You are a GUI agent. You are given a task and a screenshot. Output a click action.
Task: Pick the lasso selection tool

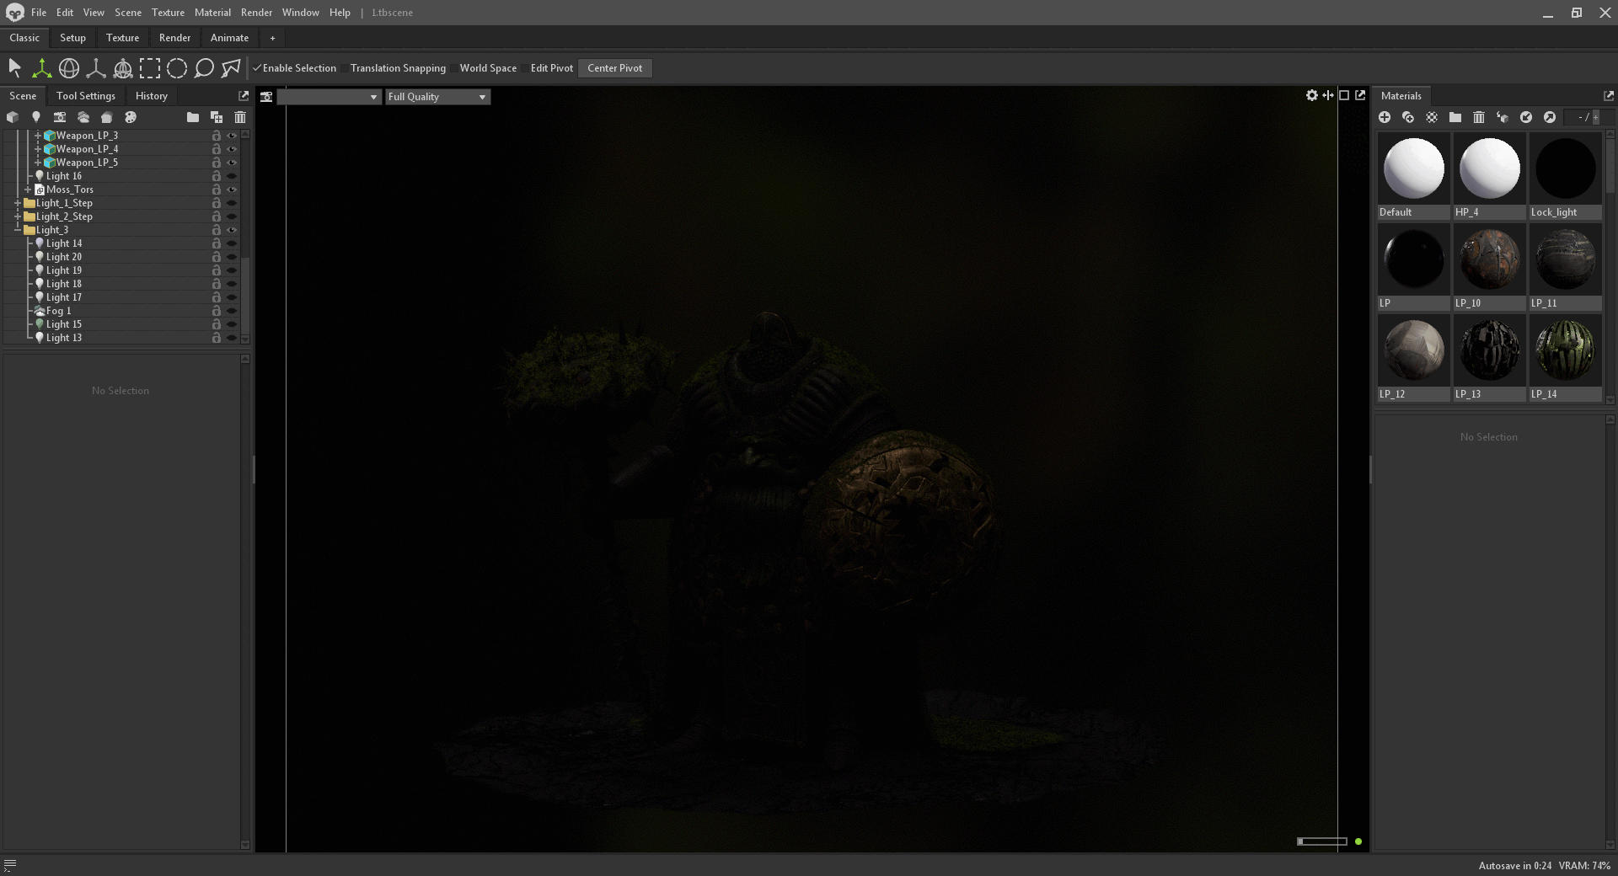coord(205,67)
